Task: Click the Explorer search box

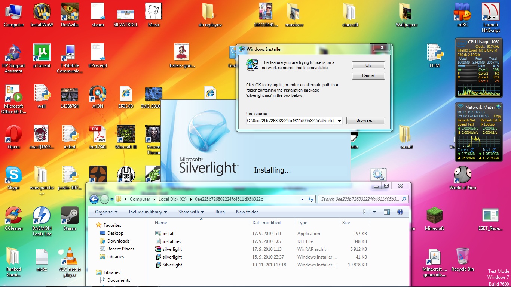Action: pos(360,199)
